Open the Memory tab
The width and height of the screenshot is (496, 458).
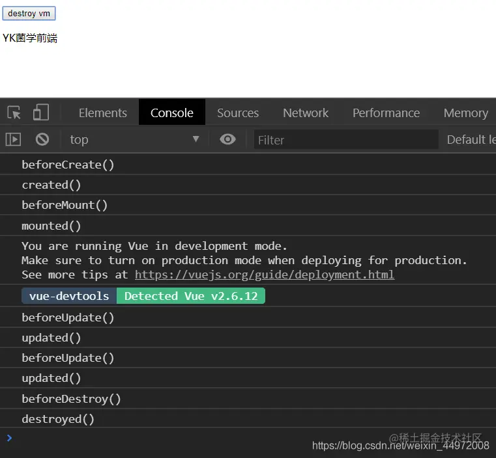coord(465,113)
